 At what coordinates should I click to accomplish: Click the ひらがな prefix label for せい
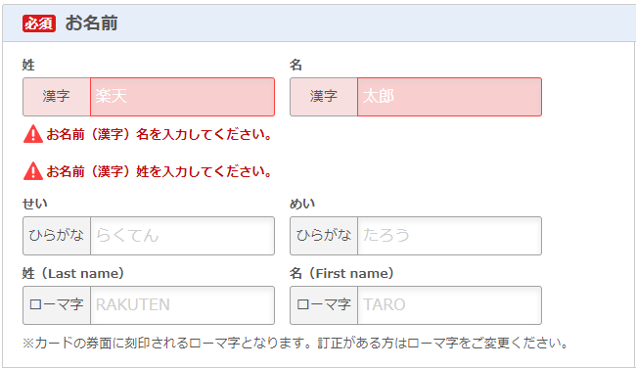57,236
